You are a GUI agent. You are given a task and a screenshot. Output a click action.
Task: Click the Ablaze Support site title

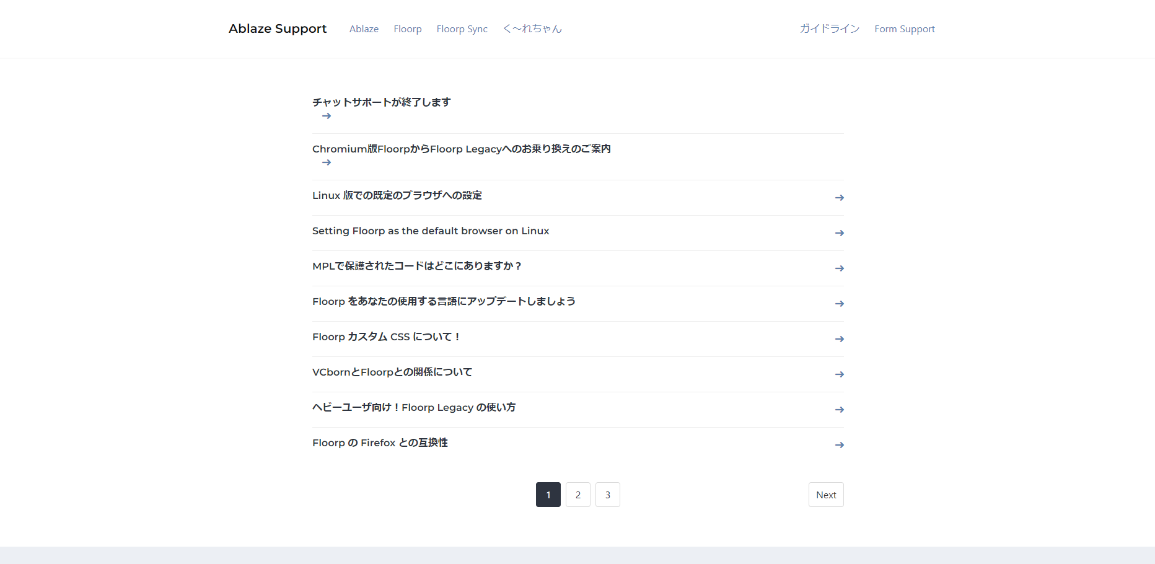pos(278,29)
